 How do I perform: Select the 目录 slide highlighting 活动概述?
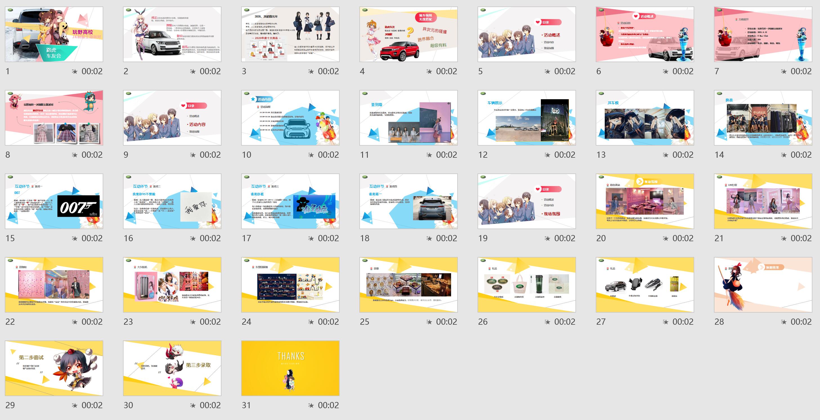(x=526, y=34)
